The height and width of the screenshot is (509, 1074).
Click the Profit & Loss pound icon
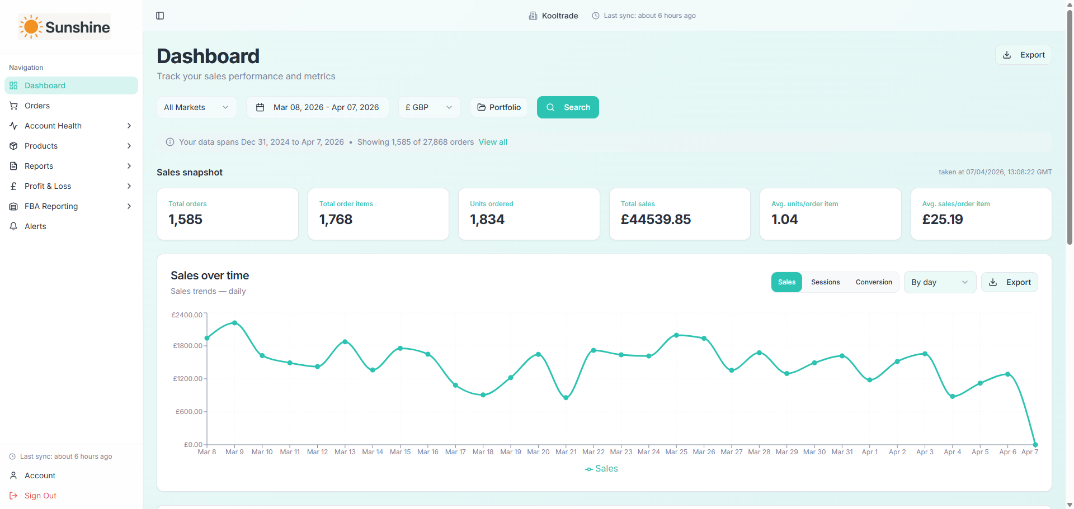13,186
